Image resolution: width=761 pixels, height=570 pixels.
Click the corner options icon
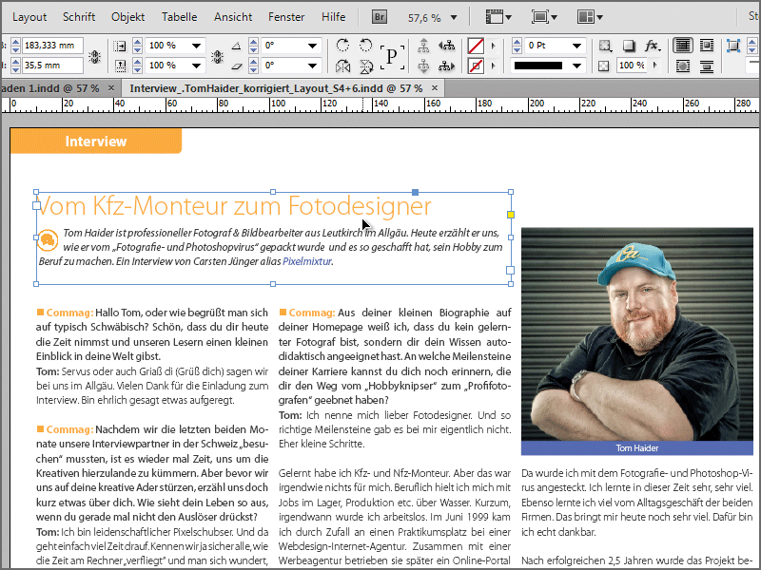(x=732, y=46)
